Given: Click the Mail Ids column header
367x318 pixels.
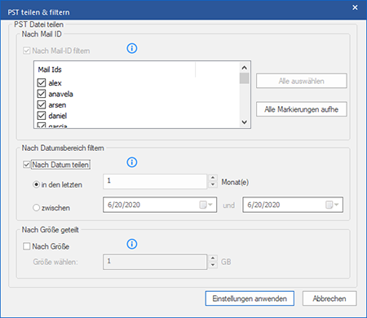Looking at the screenshot, I should (x=114, y=69).
